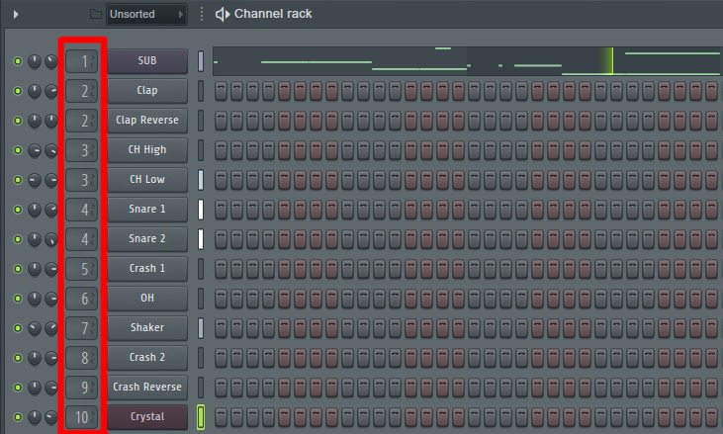Image resolution: width=723 pixels, height=434 pixels.
Task: Mute the CH High channel LED
Action: 18,150
